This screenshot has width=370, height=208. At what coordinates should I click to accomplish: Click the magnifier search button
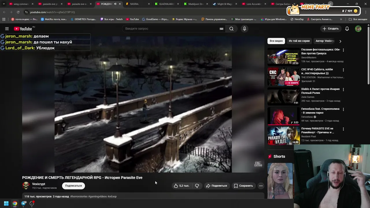(231, 29)
